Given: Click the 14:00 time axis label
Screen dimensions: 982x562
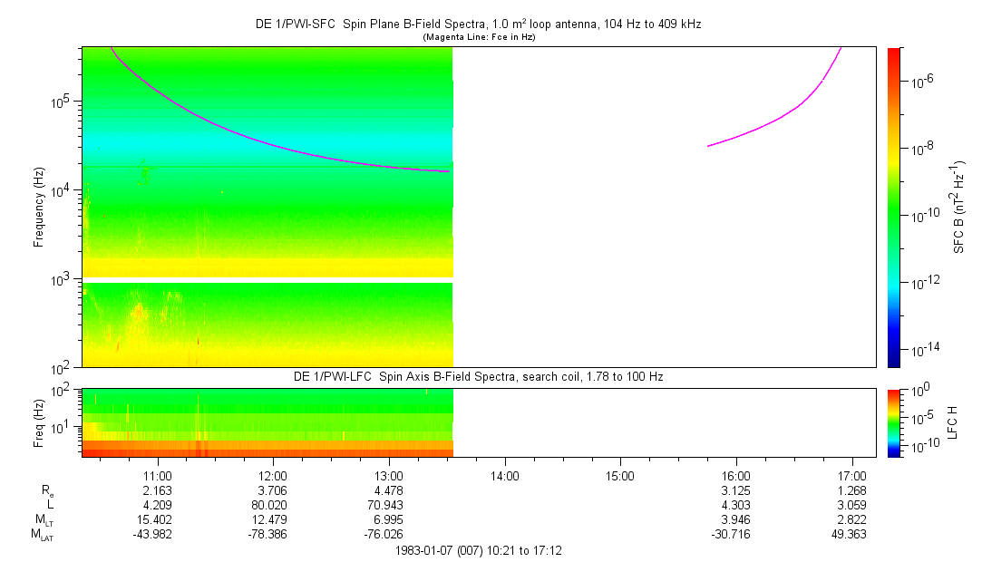Looking at the screenshot, I should 504,475.
